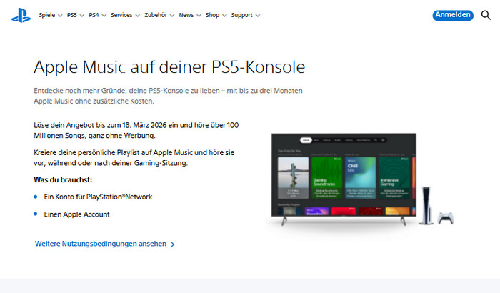Click the text Ein Konto für PlayStation Network
The width and height of the screenshot is (500, 293).
(x=98, y=197)
